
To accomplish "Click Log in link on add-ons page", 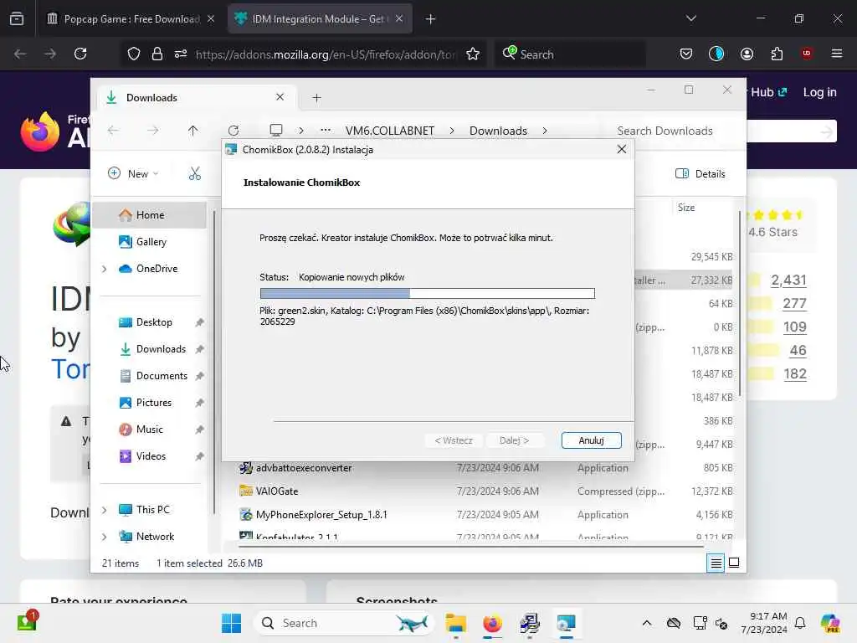I will (819, 92).
